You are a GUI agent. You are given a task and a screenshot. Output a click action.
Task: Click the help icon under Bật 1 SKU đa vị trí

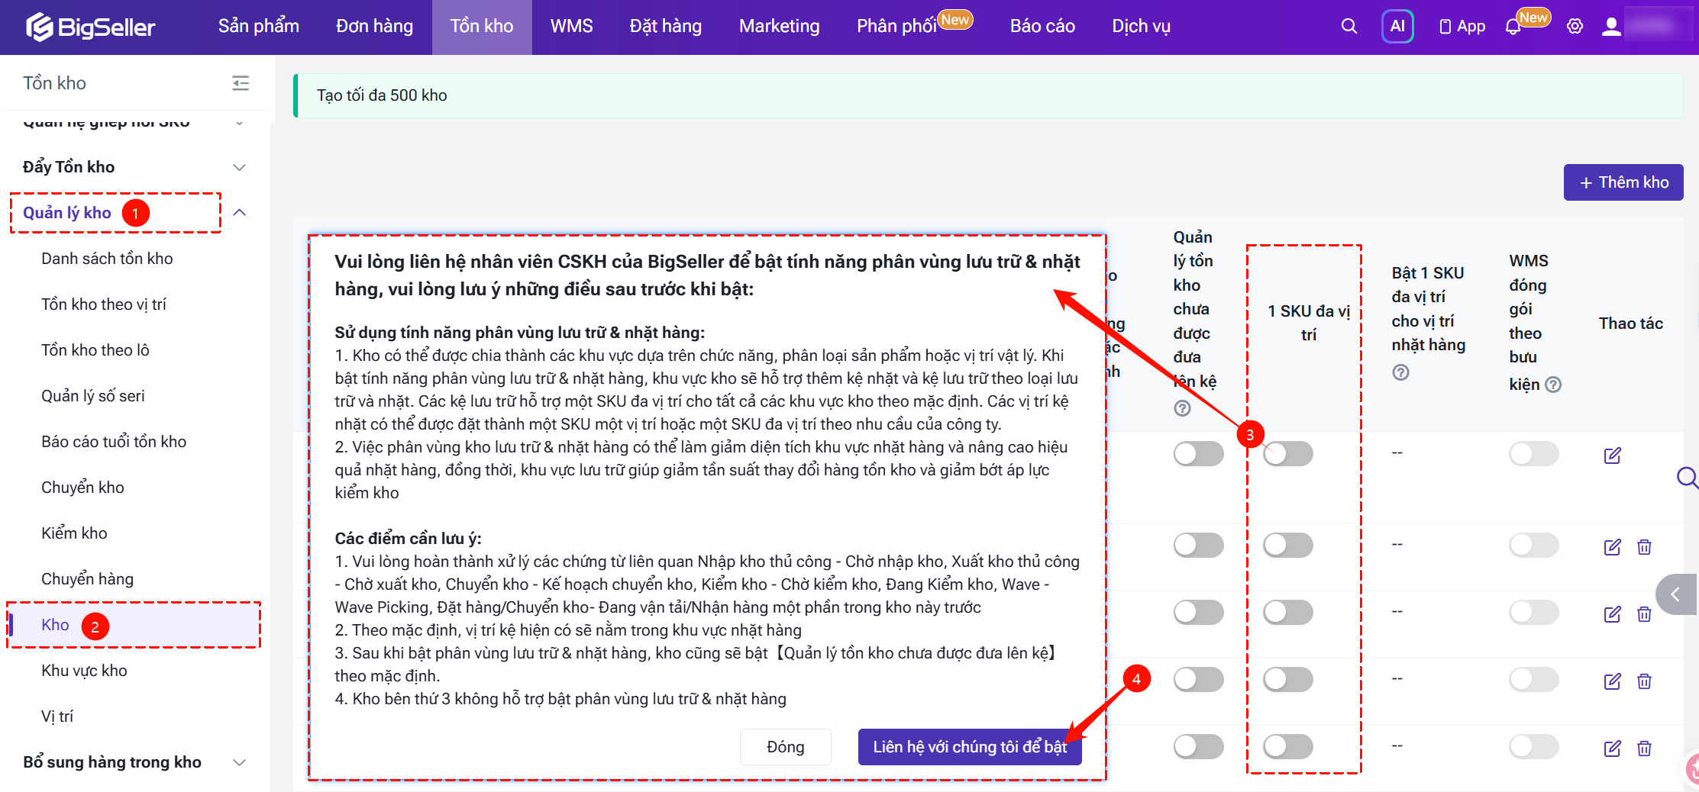(1400, 372)
